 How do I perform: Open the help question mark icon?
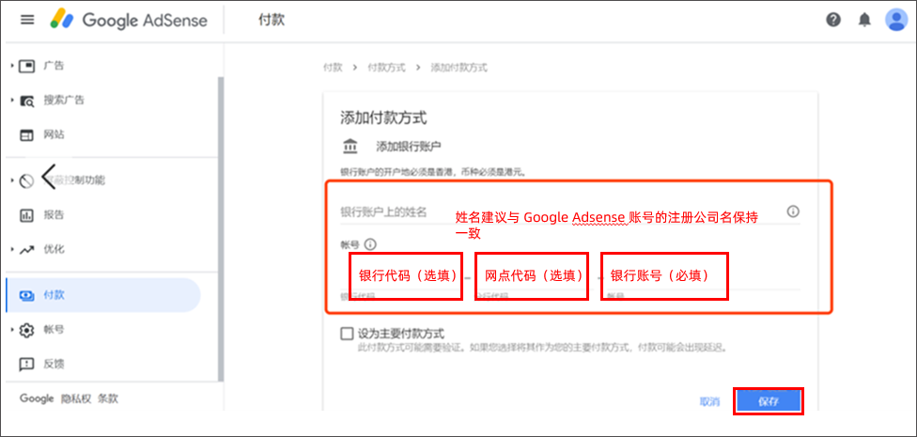[x=832, y=20]
